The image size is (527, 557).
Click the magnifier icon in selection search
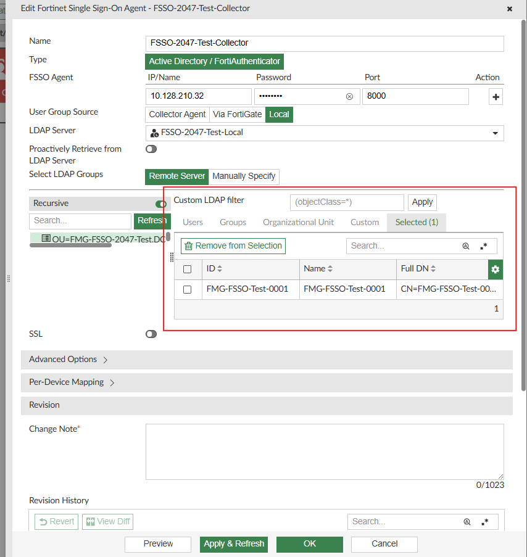[465, 246]
